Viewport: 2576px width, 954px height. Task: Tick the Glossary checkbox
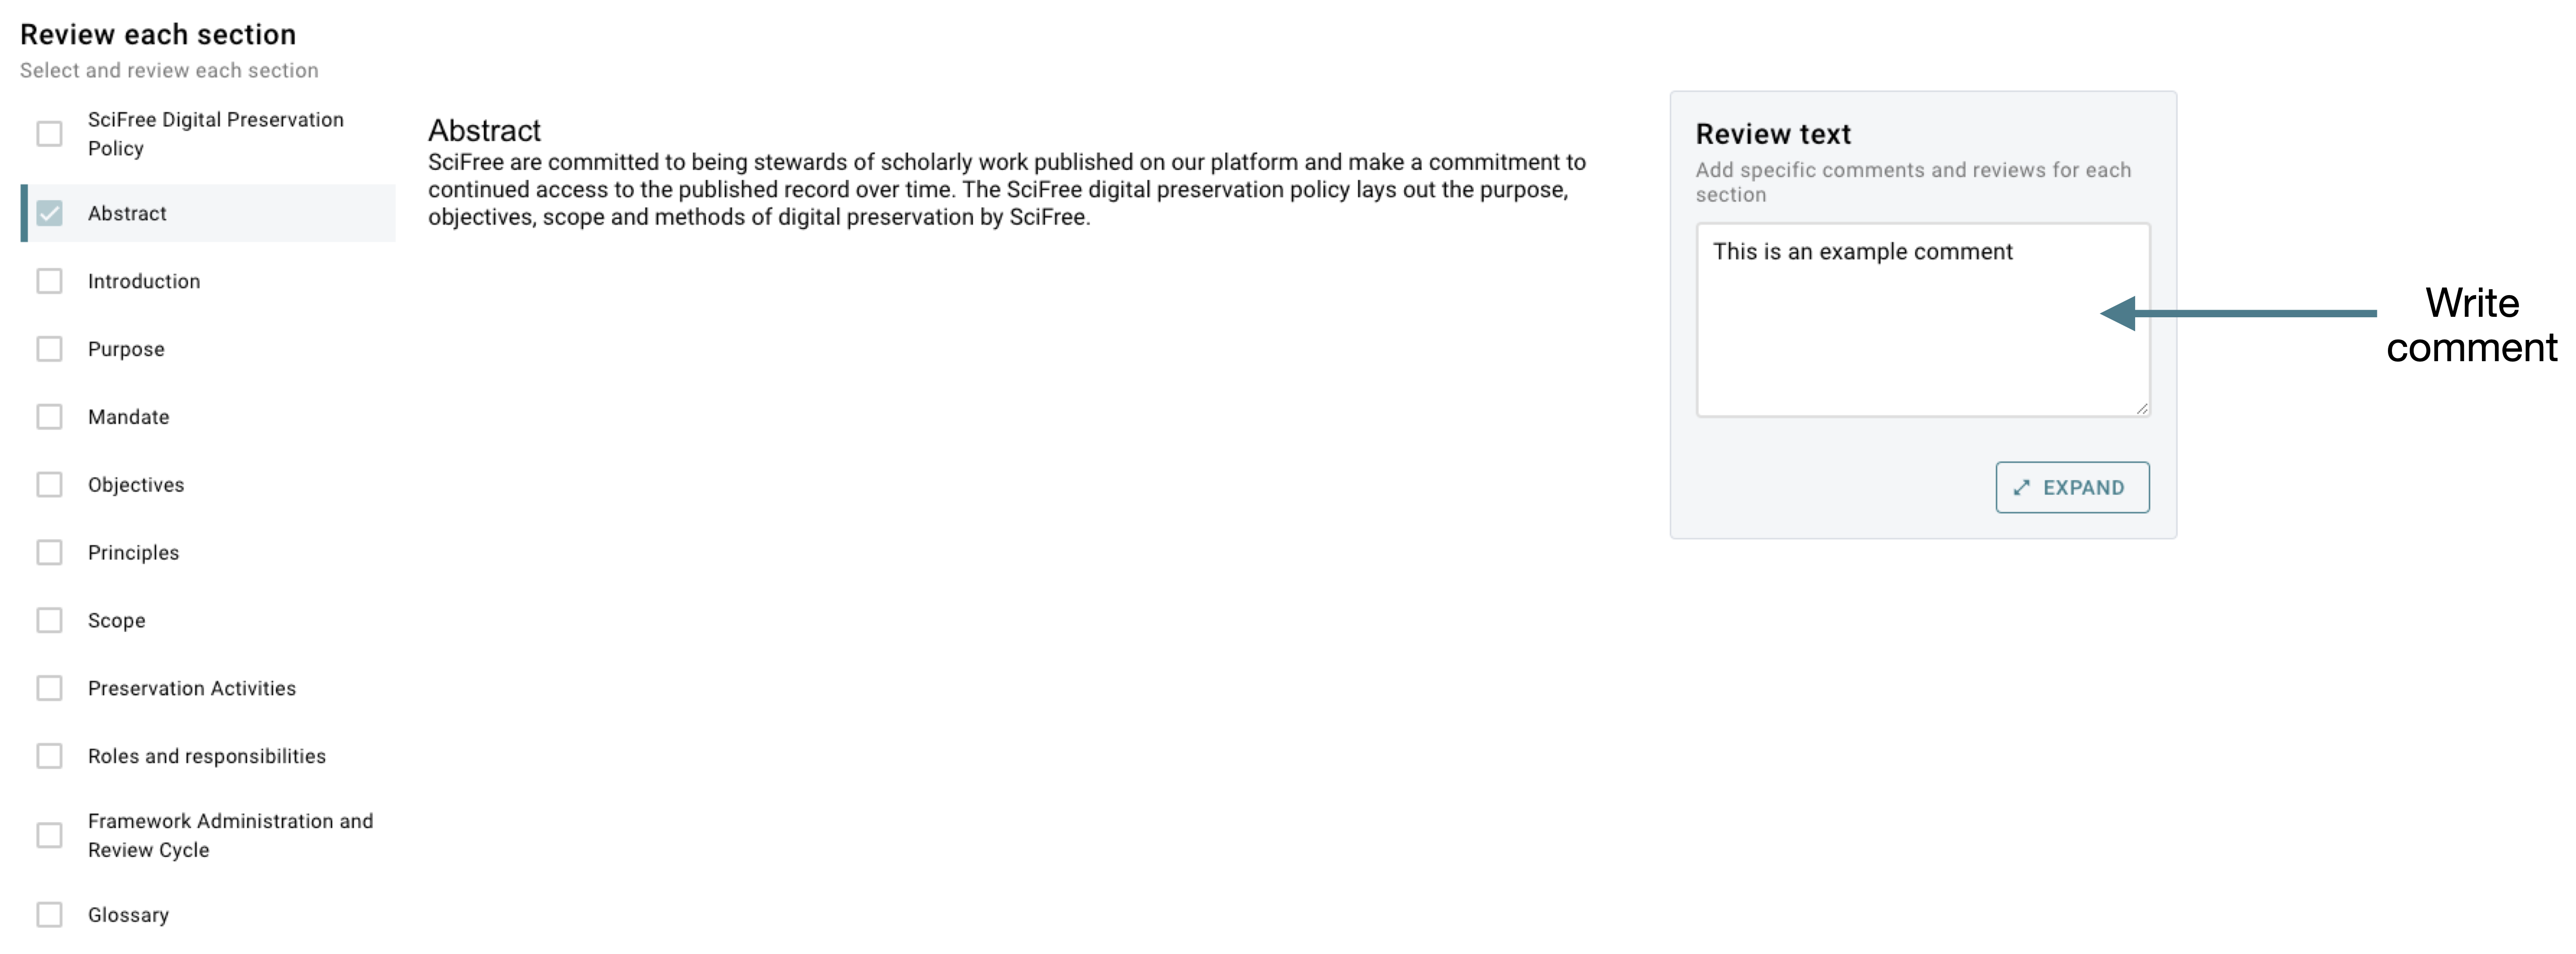(x=49, y=915)
